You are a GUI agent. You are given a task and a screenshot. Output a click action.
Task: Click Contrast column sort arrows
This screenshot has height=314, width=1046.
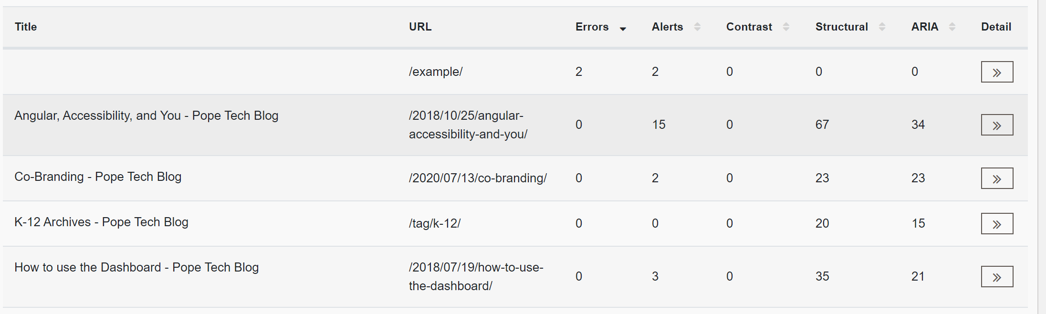tap(786, 27)
